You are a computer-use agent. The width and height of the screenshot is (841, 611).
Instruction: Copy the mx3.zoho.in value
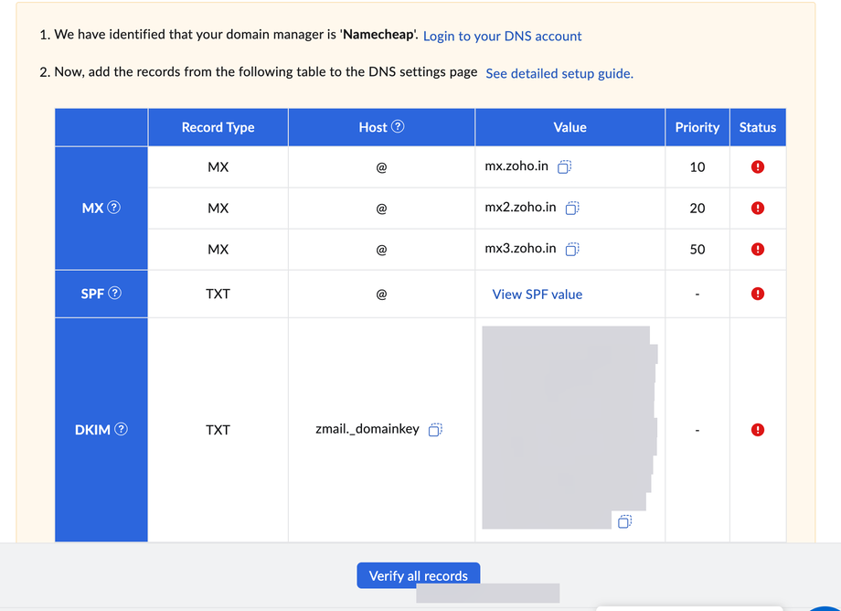coord(572,249)
